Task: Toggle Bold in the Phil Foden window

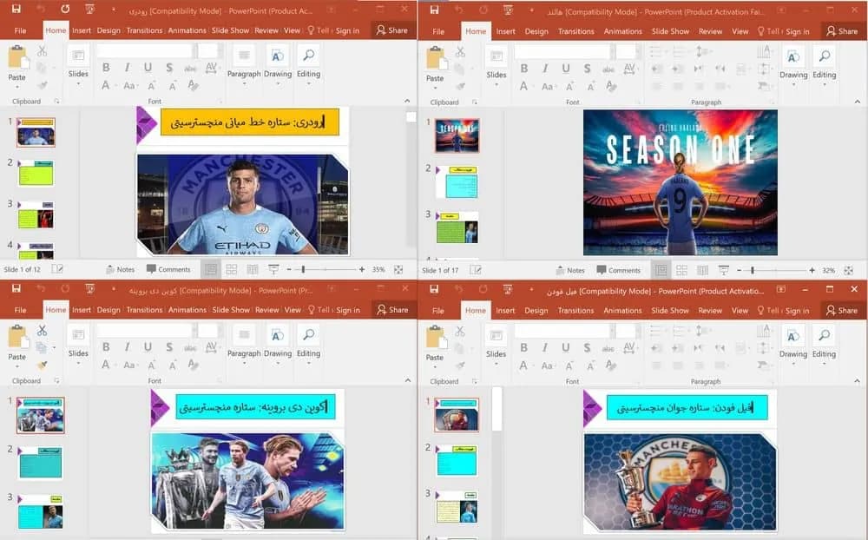Action: pos(523,348)
